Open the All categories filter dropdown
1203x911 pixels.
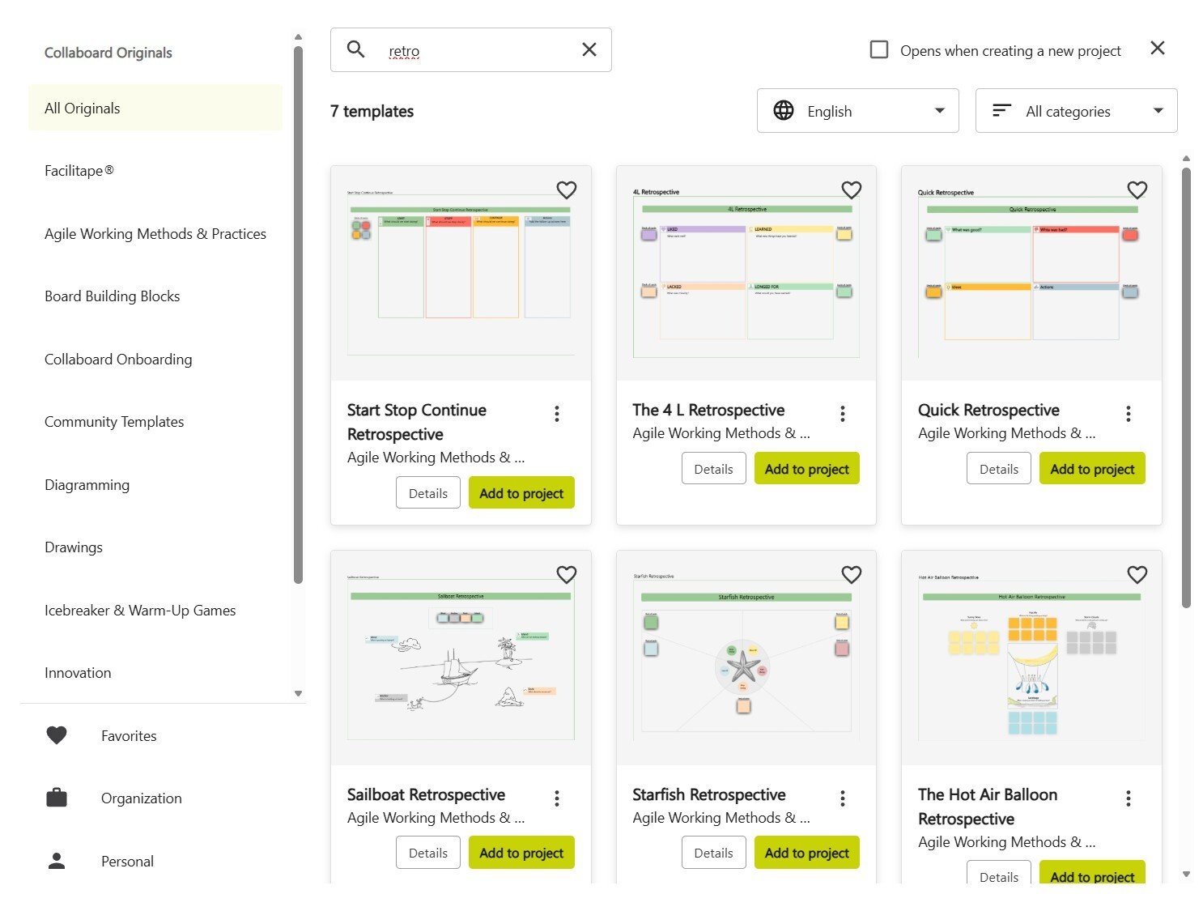[x=1076, y=110]
